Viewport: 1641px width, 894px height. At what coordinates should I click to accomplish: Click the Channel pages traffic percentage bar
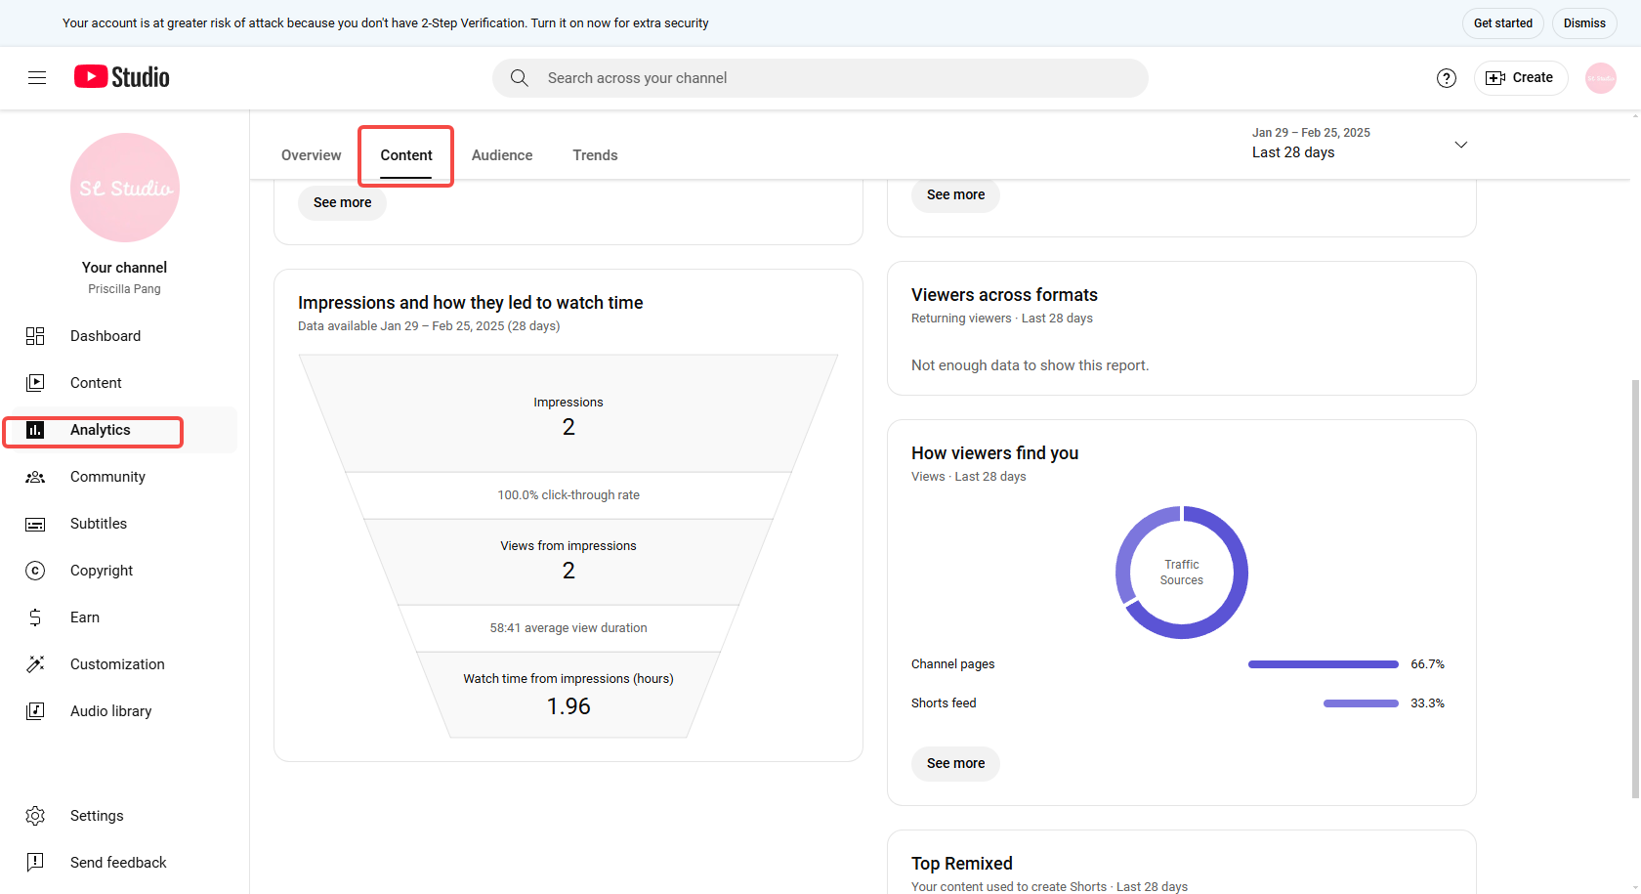pyautogui.click(x=1323, y=663)
